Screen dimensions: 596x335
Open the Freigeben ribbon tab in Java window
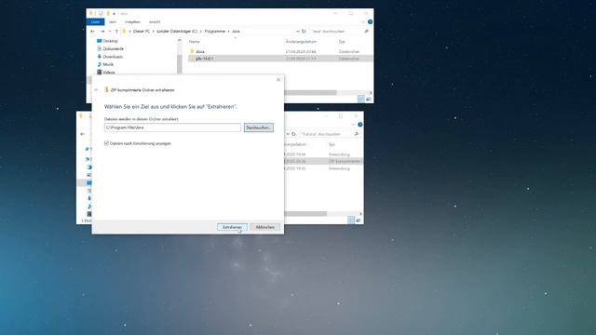coord(132,22)
